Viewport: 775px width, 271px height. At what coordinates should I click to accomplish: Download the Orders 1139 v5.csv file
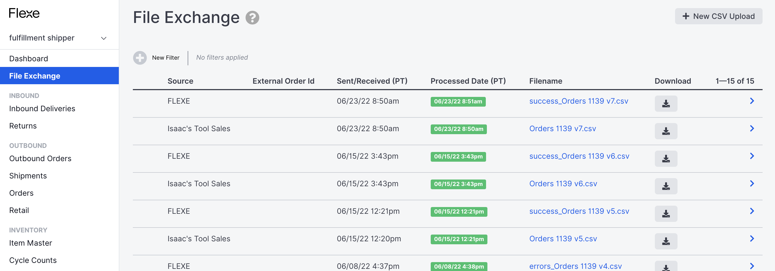click(x=666, y=241)
